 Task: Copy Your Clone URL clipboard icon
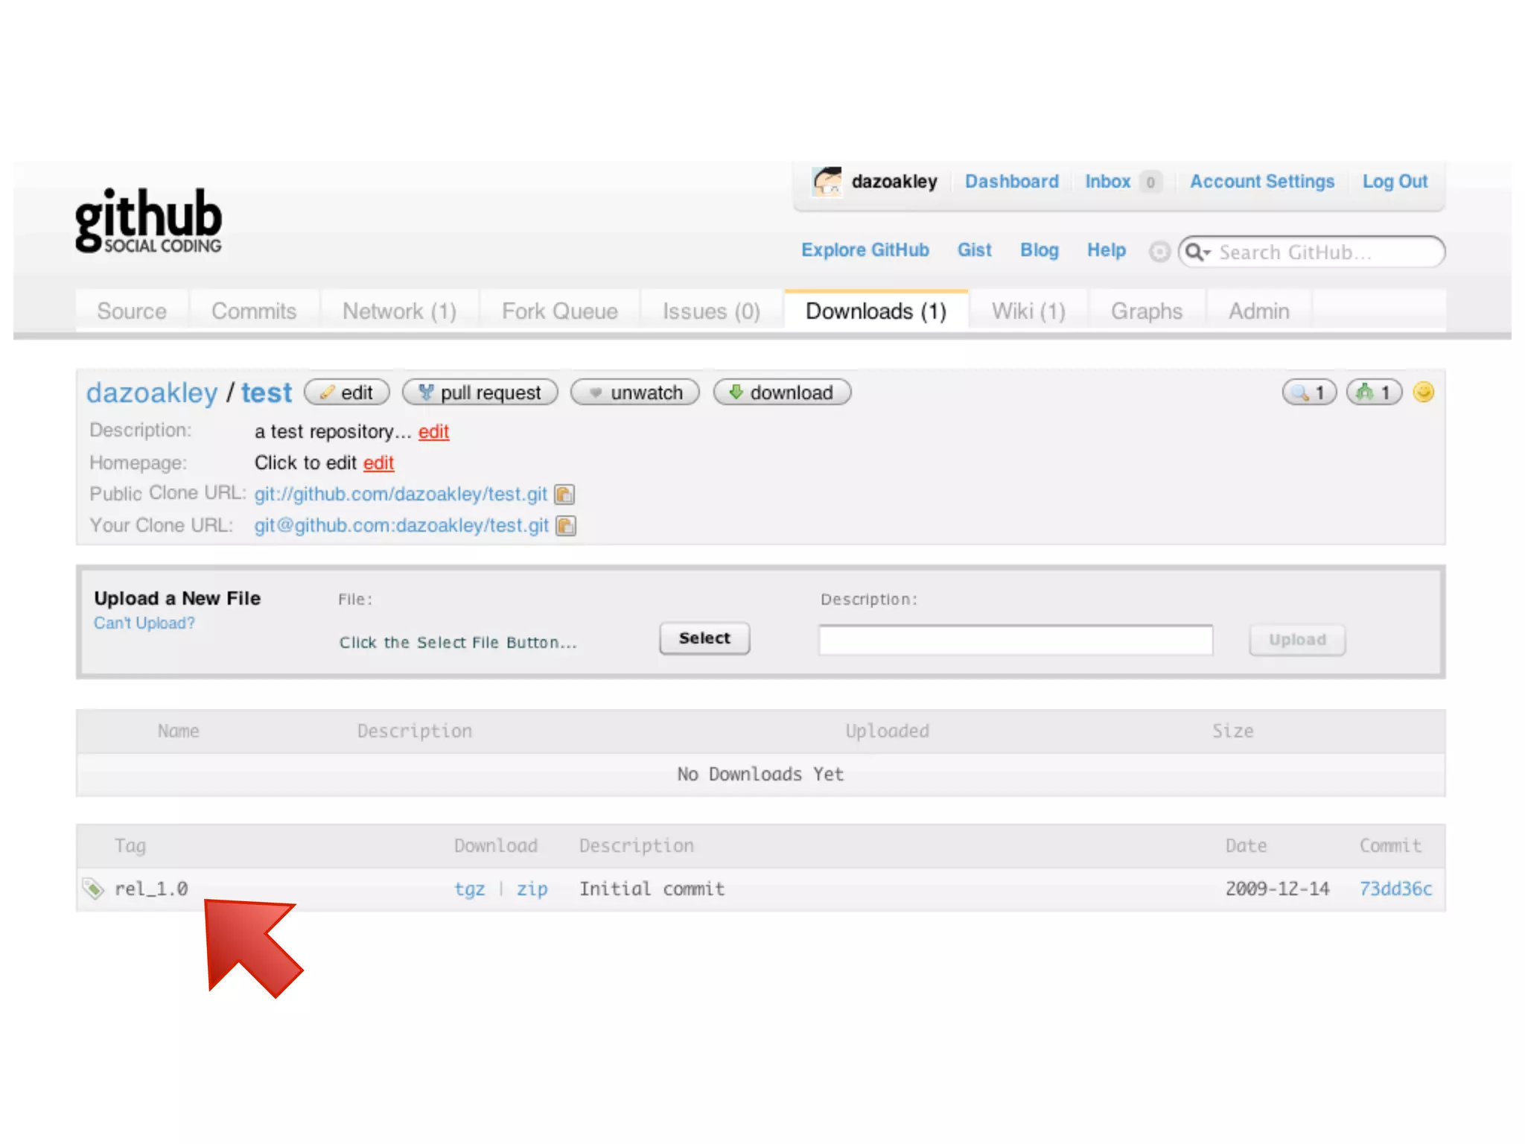coord(566,526)
